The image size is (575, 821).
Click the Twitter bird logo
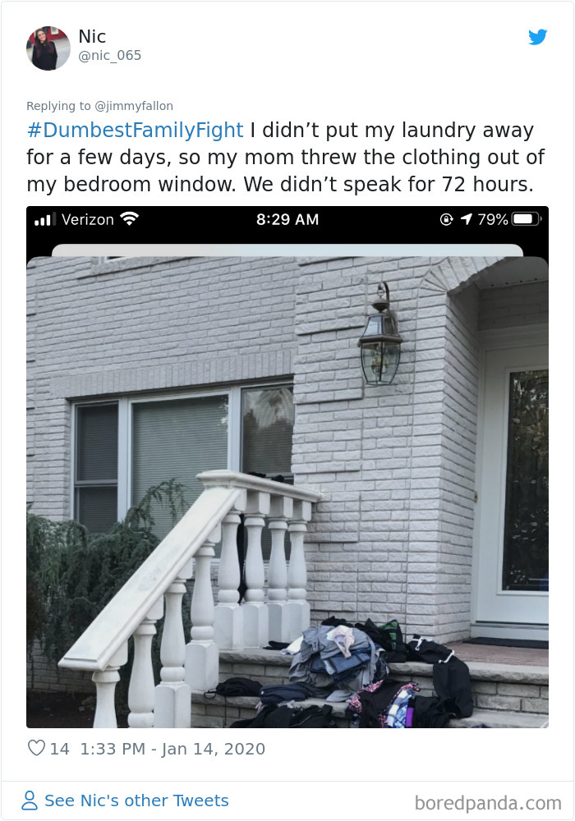pos(537,37)
